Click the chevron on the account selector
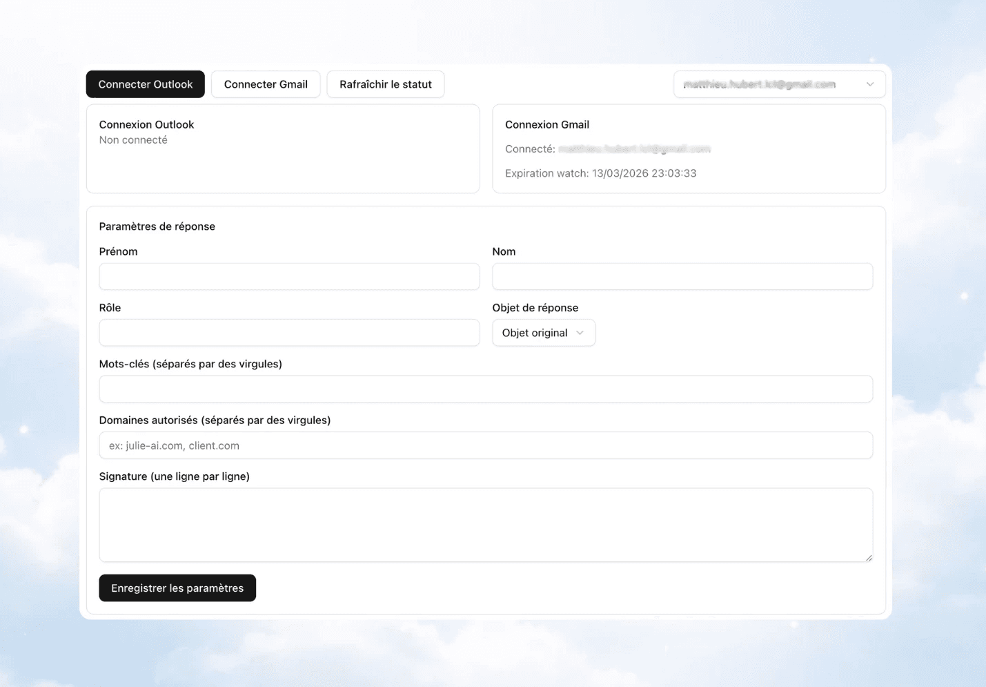 click(x=869, y=84)
